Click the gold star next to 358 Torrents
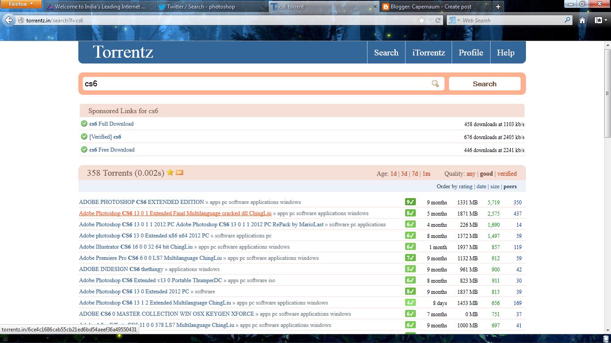 170,173
